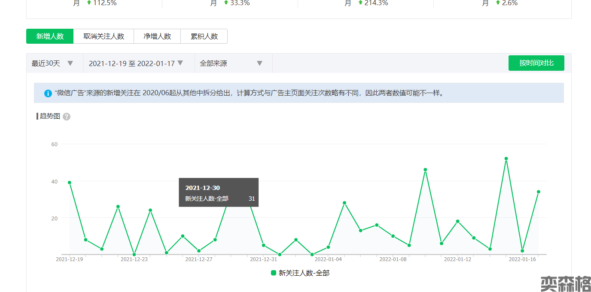Screen dimensions: 591x292
Task: Expand the 2021-12-19 至 2022-01-17 date picker
Action: [136, 63]
